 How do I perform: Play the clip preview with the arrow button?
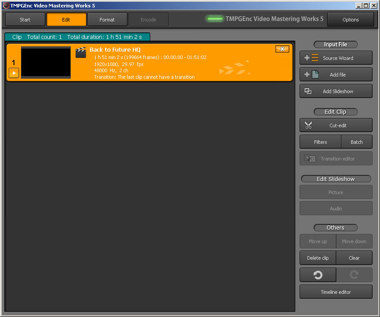14,73
